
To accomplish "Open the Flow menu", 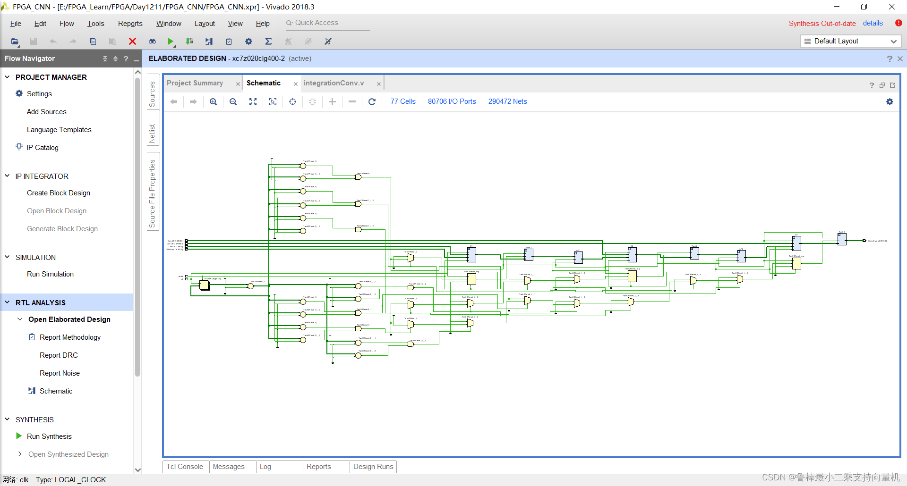I will (66, 23).
